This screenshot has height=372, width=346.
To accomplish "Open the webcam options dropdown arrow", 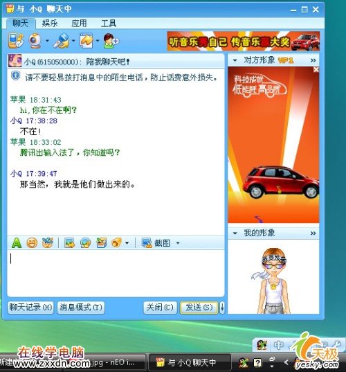I will point(47,41).
